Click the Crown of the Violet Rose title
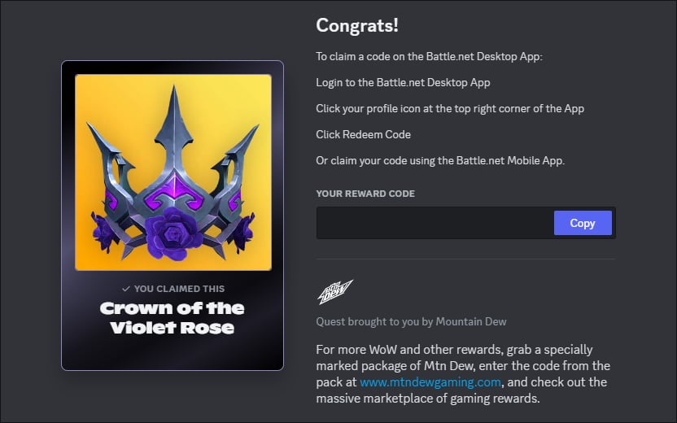 [172, 318]
